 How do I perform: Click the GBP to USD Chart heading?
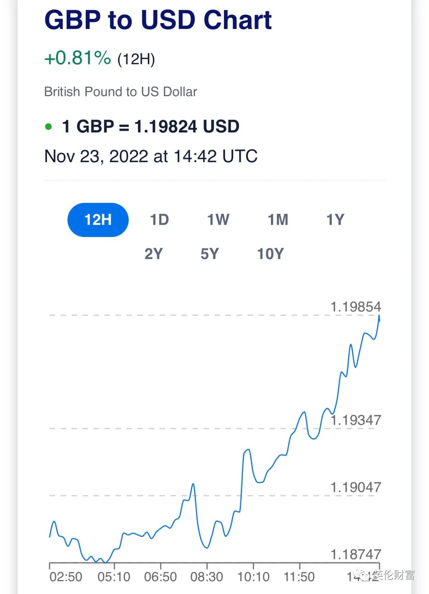[x=158, y=19]
